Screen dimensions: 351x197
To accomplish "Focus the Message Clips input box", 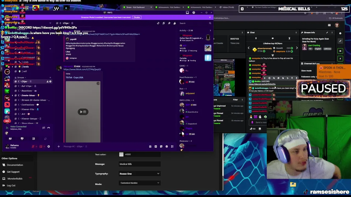I will pos(104,147).
